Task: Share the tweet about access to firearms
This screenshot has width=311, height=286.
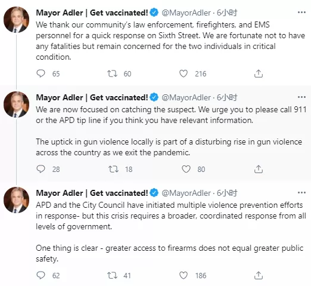Action: click(259, 275)
